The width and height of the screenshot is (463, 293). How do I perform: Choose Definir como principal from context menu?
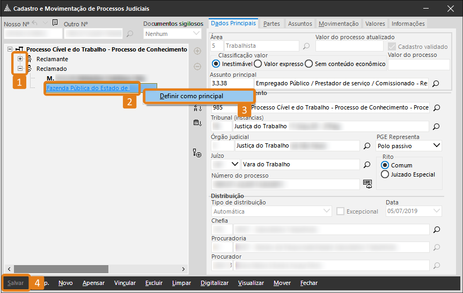(191, 96)
